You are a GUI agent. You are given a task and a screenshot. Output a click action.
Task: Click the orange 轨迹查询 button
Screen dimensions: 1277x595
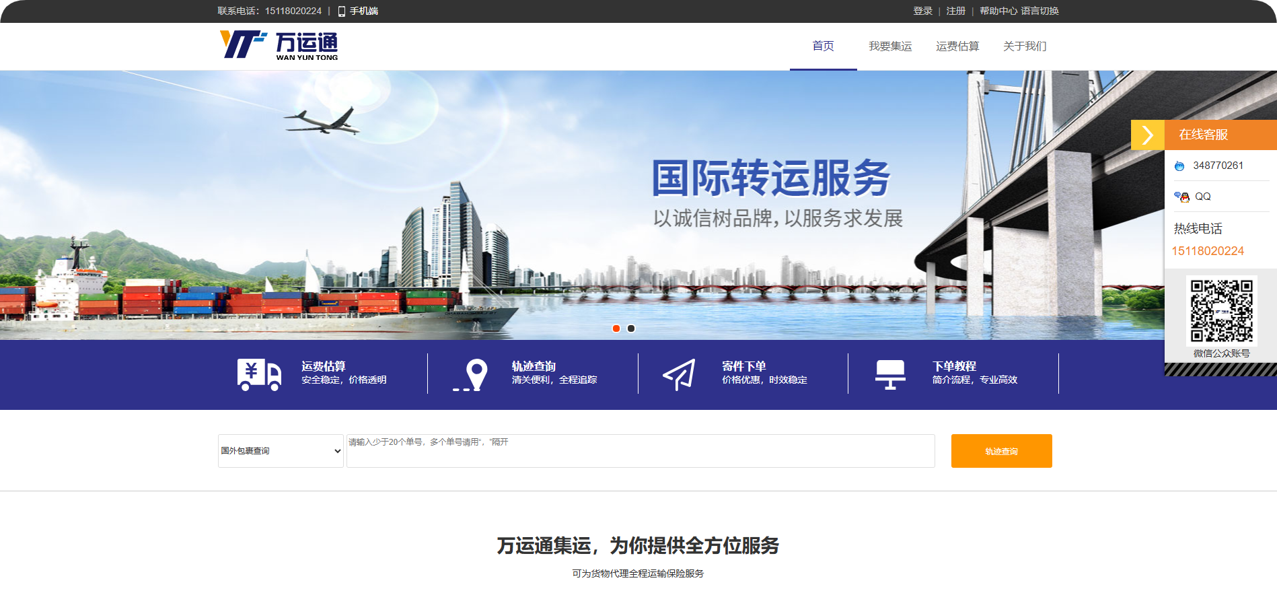[1001, 451]
